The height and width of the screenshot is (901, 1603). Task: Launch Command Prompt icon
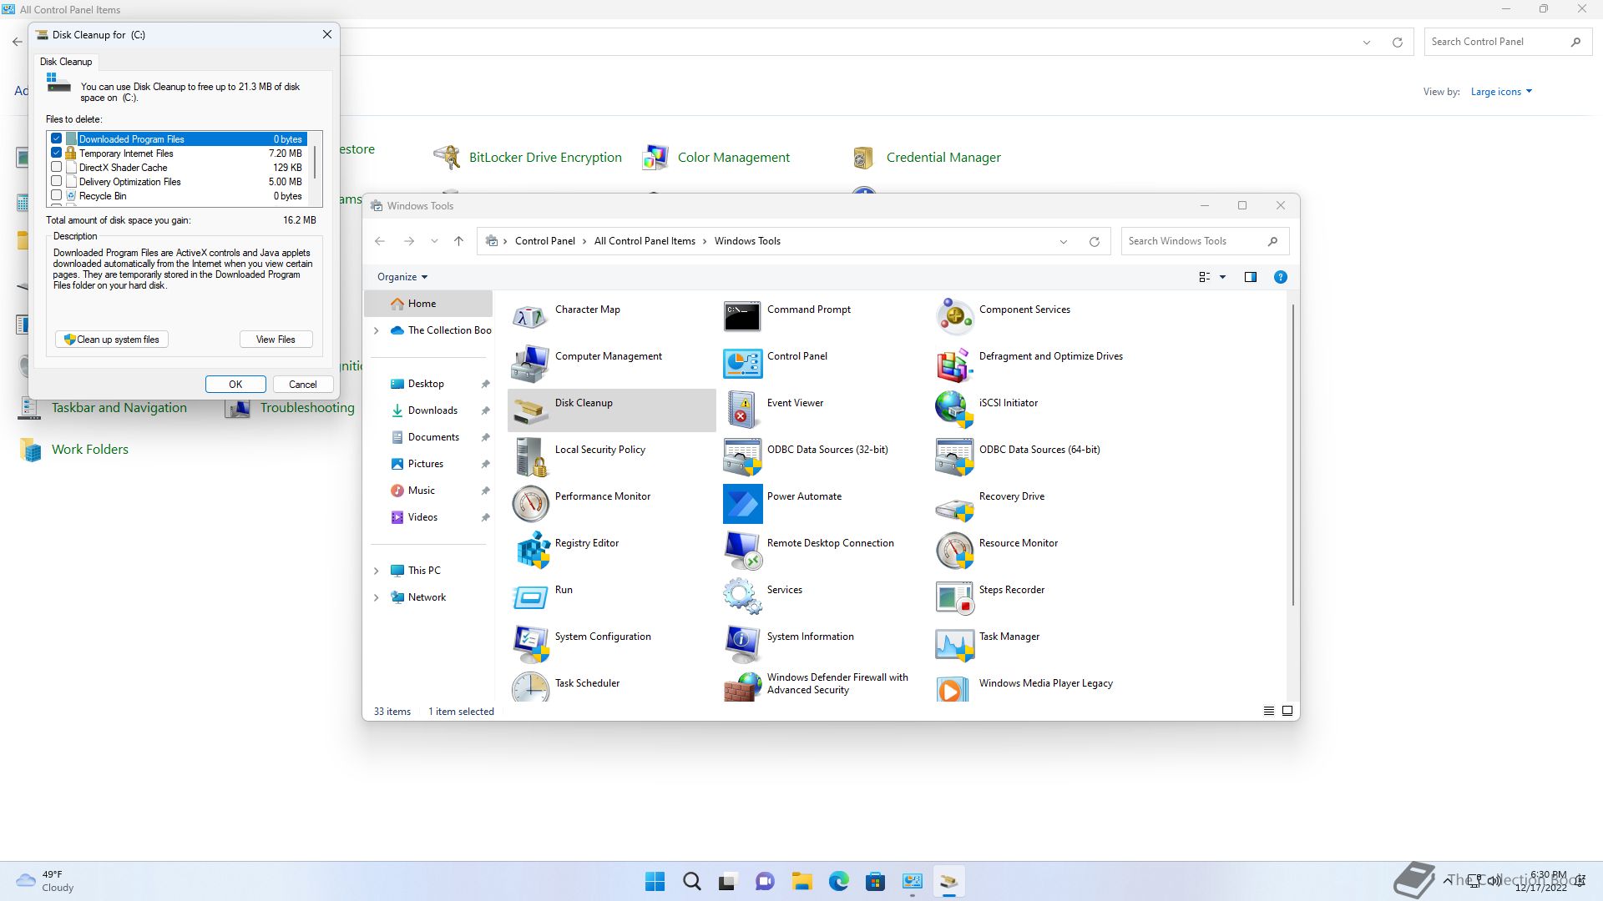click(742, 317)
